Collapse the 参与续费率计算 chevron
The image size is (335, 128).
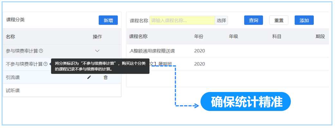point(97,51)
